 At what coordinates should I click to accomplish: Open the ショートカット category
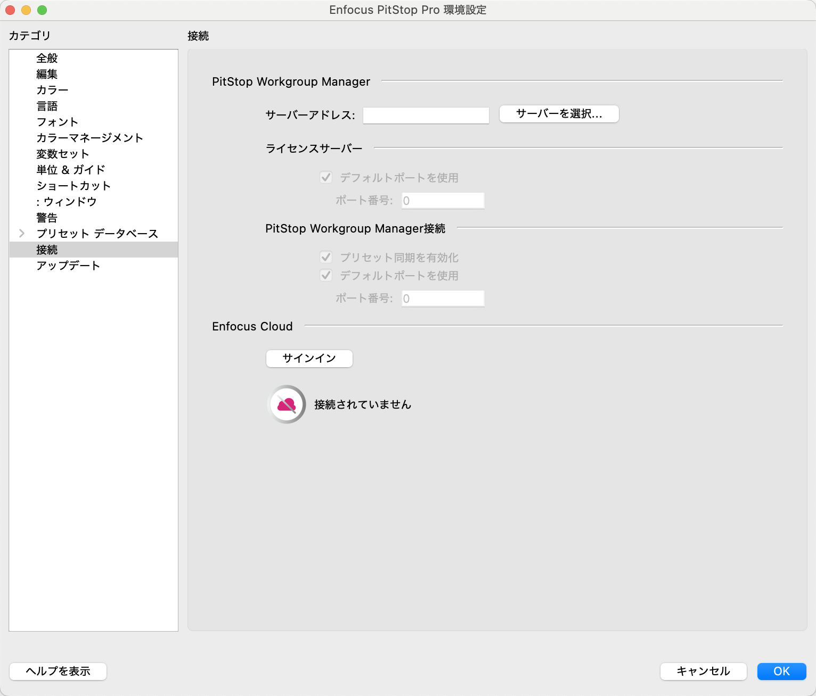(x=94, y=186)
